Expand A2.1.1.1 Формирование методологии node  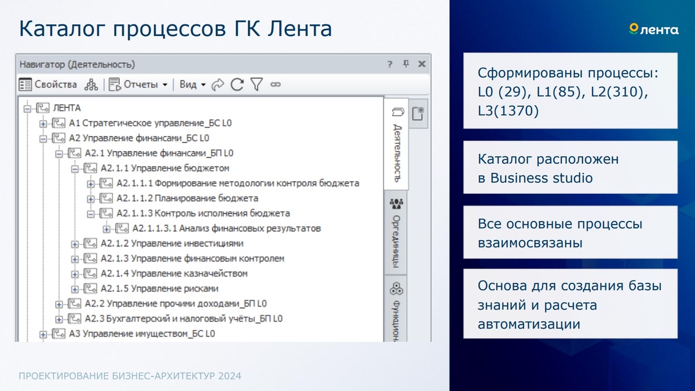coord(90,183)
